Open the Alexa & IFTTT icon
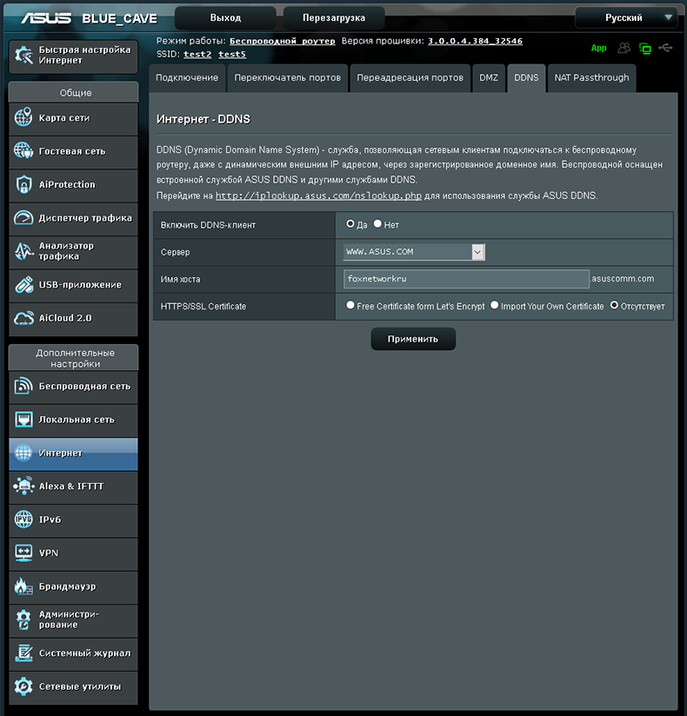This screenshot has width=687, height=716. pyautogui.click(x=23, y=487)
